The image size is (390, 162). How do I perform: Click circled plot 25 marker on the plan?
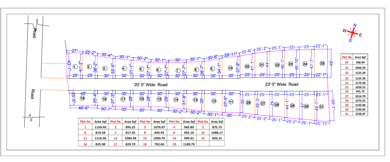322,63
